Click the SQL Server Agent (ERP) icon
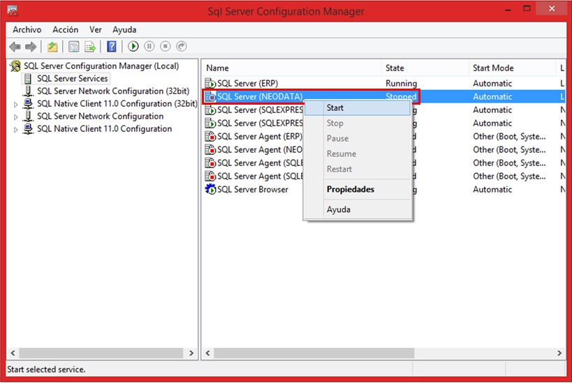 [210, 136]
